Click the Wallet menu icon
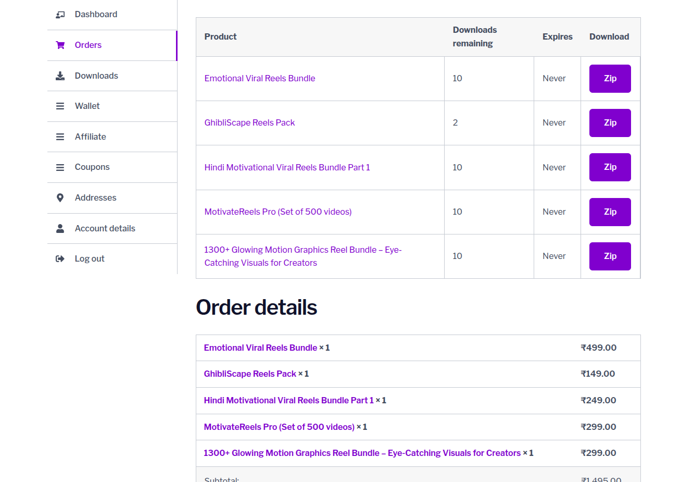This screenshot has width=693, height=482. 60,106
